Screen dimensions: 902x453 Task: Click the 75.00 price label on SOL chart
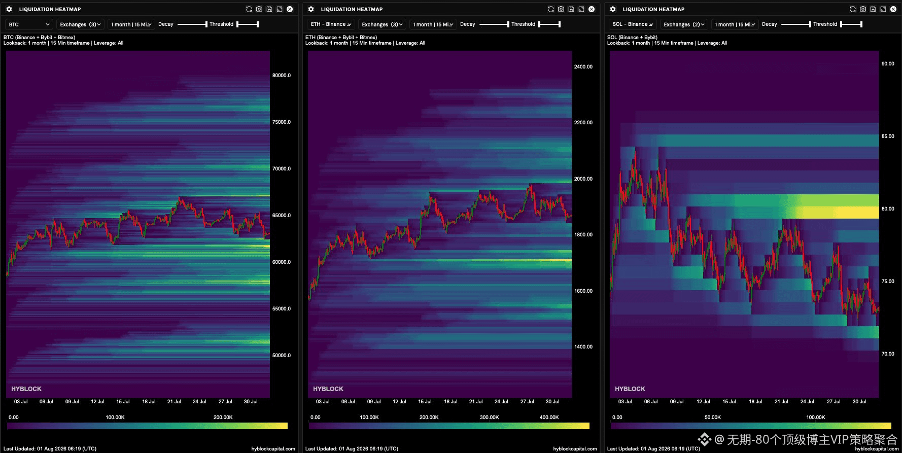coord(888,282)
